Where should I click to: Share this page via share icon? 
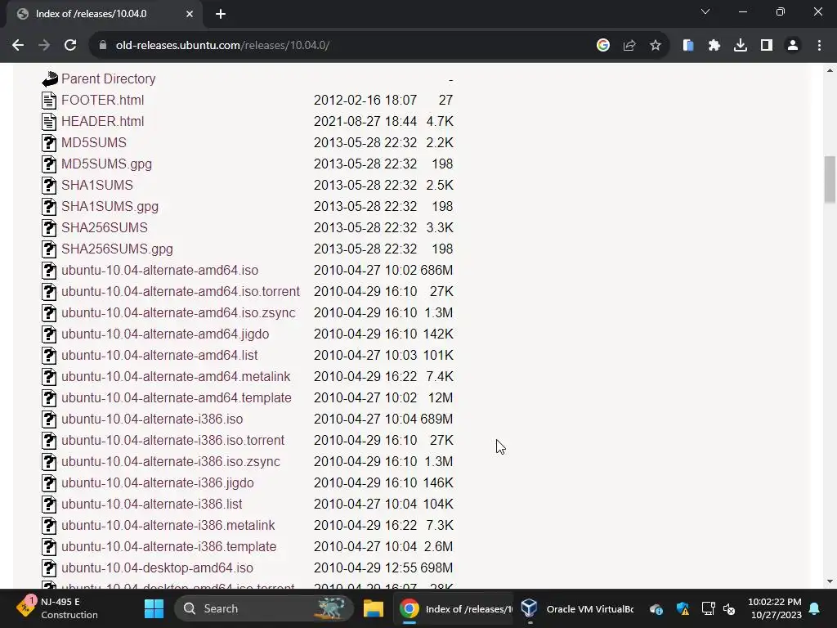click(629, 46)
